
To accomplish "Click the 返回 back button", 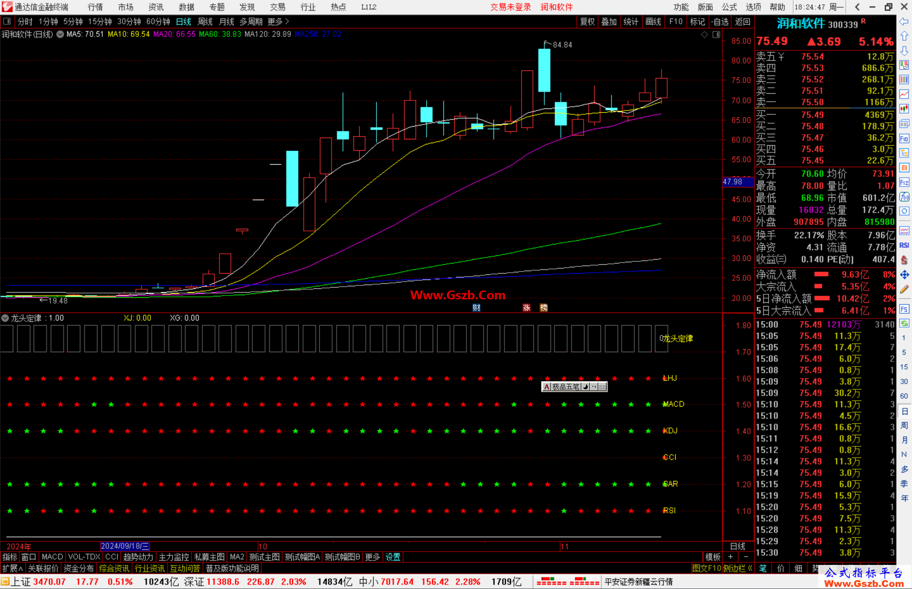I will pyautogui.click(x=743, y=22).
